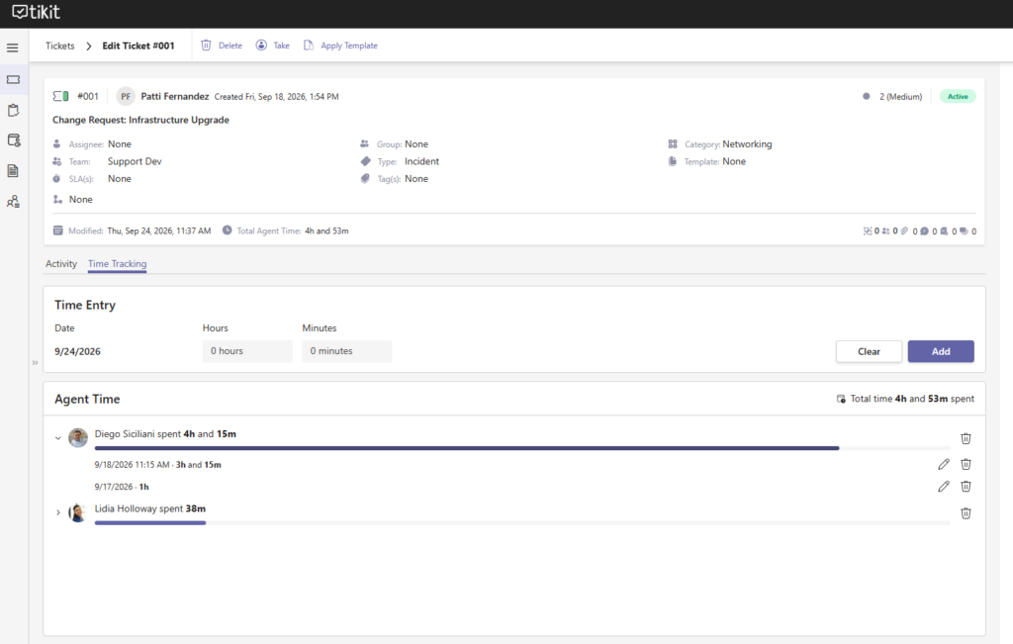Image resolution: width=1013 pixels, height=644 pixels.
Task: Edit the 9/18/2026 3h 15m entry
Action: 944,464
